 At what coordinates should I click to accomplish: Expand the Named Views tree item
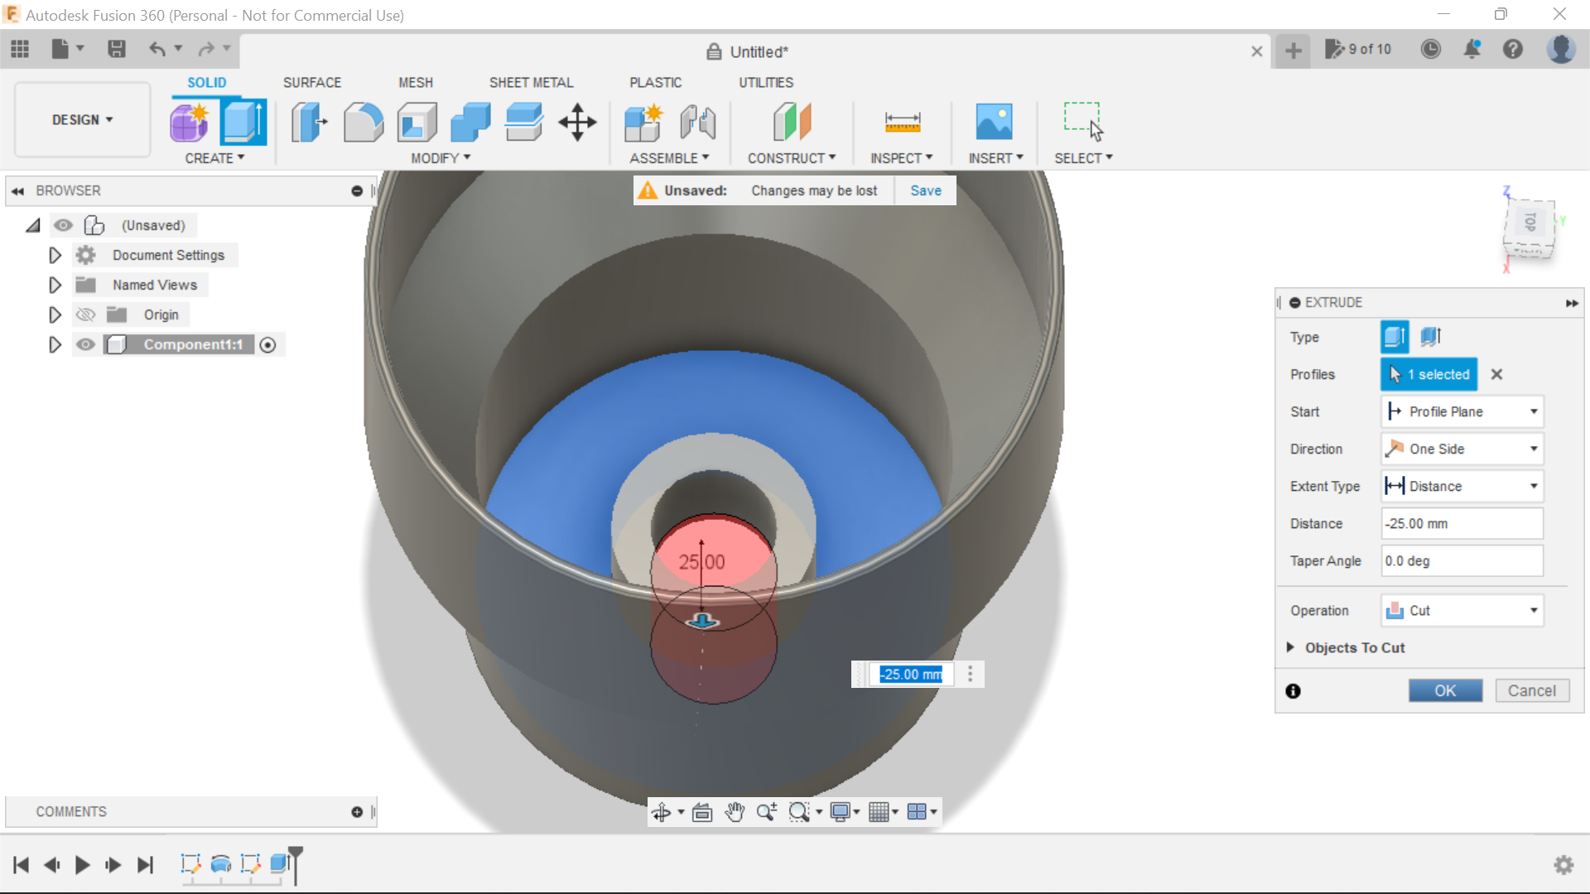pos(55,285)
